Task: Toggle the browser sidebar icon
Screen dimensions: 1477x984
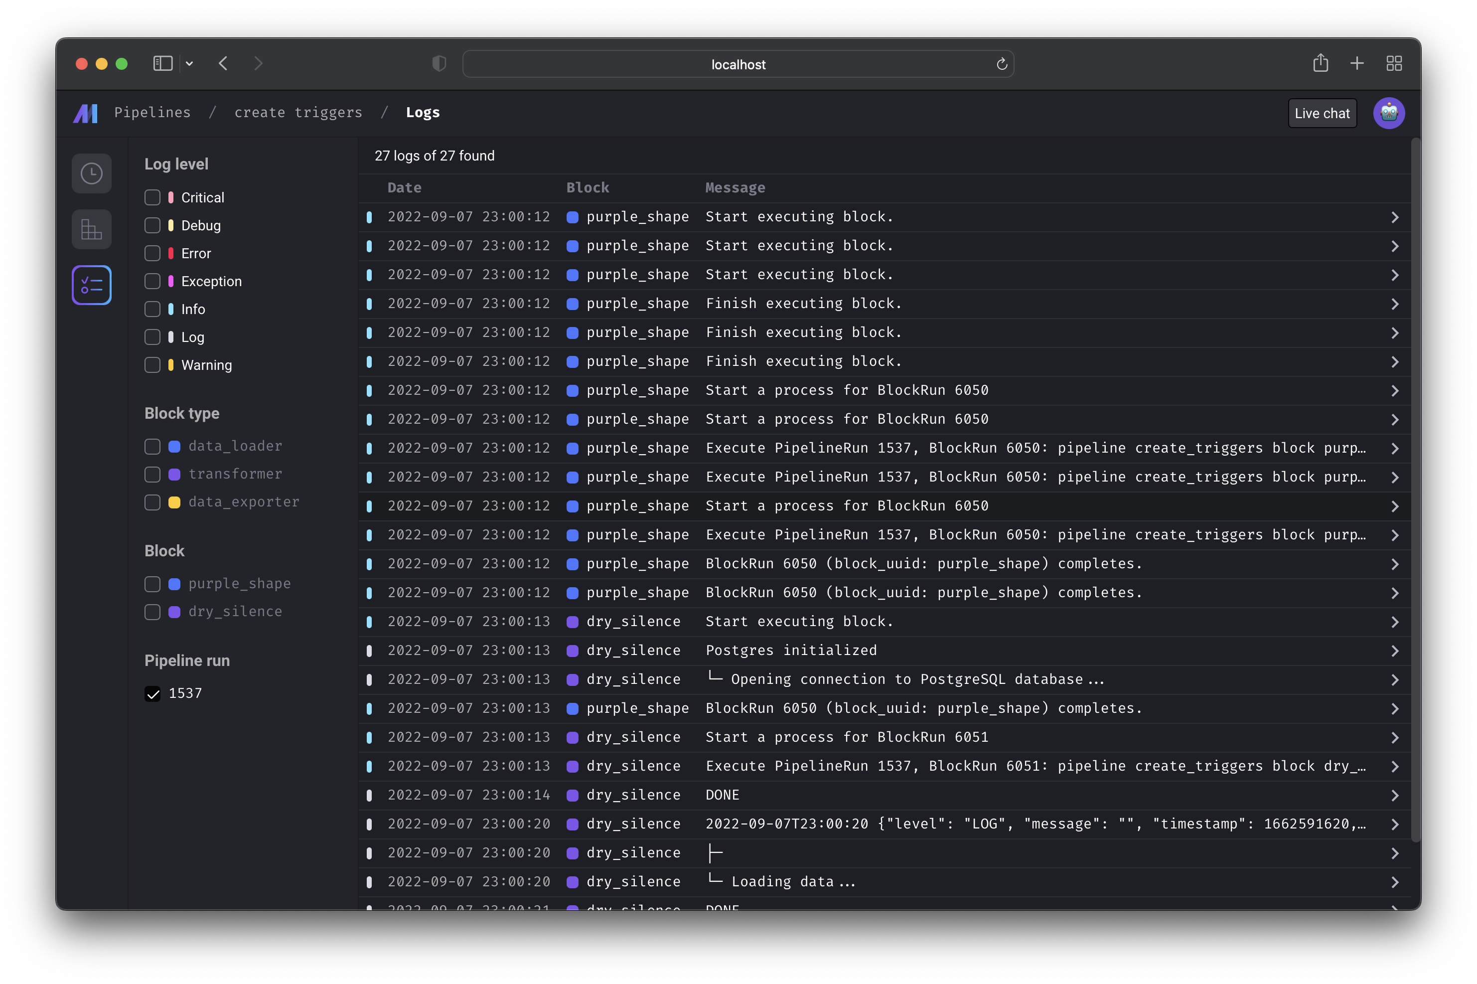Action: coord(163,63)
